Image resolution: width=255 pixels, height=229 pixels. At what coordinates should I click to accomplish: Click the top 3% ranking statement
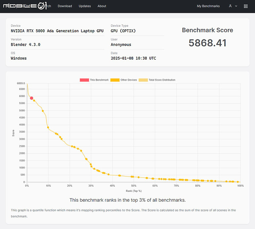pos(127,200)
